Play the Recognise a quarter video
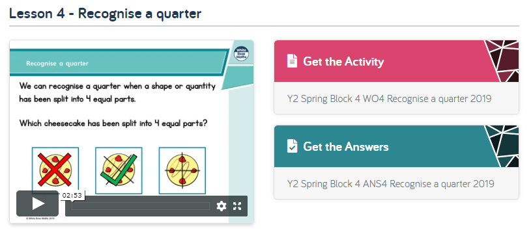The width and height of the screenshot is (531, 234). [37, 203]
